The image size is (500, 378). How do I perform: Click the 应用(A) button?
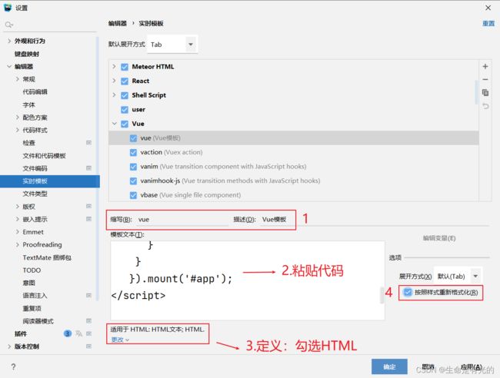click(x=472, y=366)
